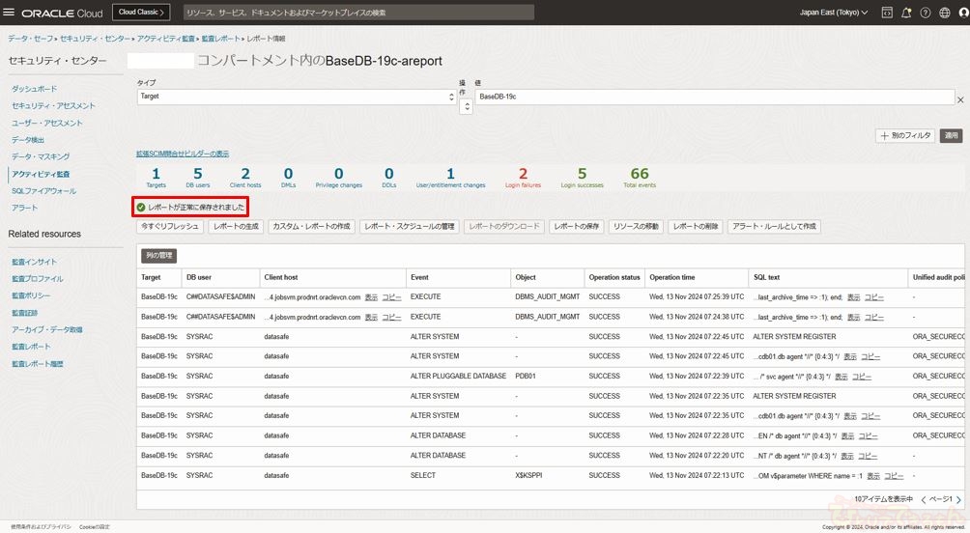Open the 拡張SCIM問合せビルダーの表示 link
The height and width of the screenshot is (533, 970).
pos(183,154)
